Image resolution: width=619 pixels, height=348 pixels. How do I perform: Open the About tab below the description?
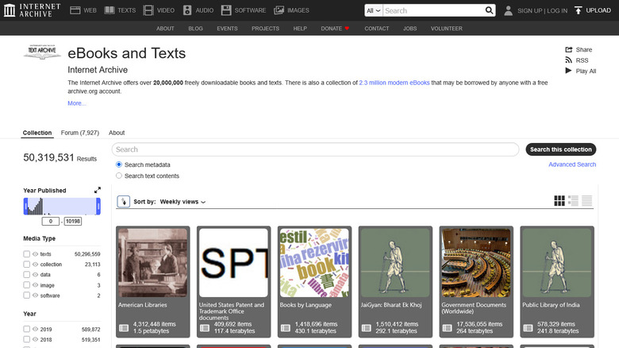tap(117, 133)
